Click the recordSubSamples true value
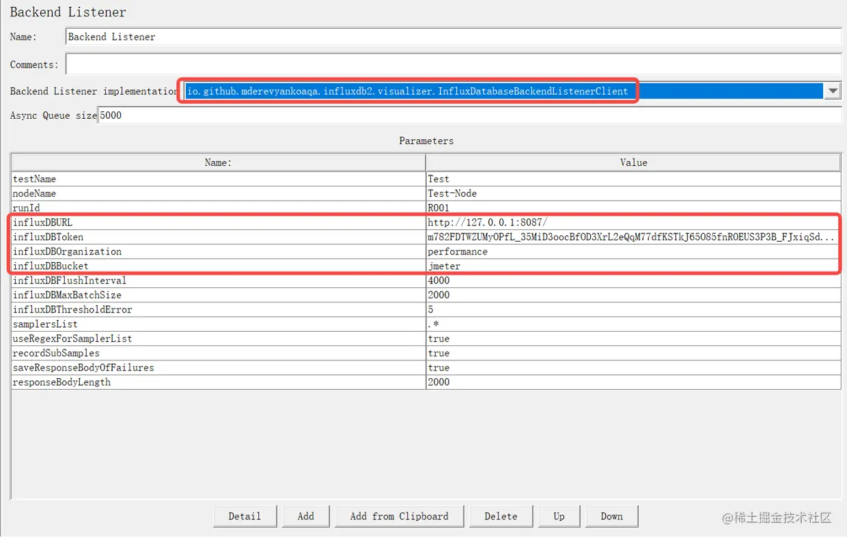 coord(633,353)
